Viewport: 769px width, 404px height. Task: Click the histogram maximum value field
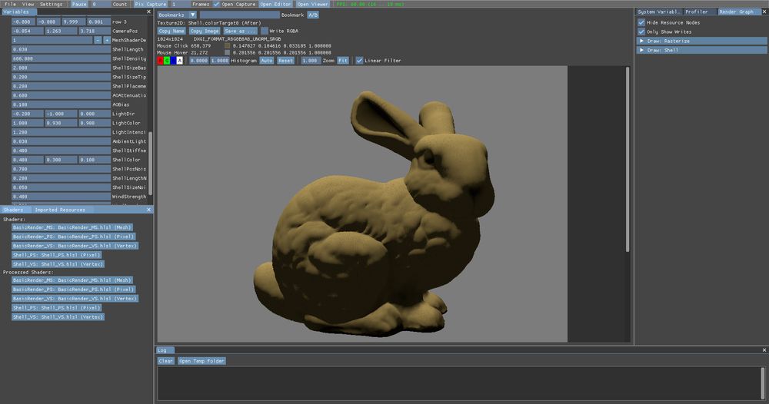[x=220, y=60]
